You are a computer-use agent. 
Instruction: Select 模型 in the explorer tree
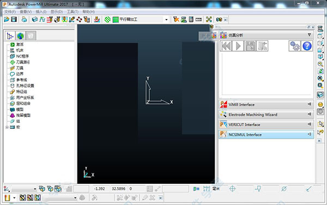pyautogui.click(x=20, y=109)
